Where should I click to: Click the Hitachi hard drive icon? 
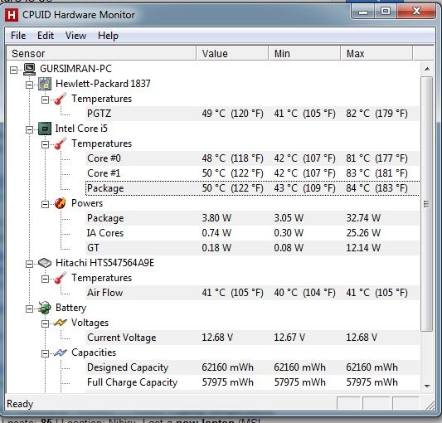click(45, 263)
